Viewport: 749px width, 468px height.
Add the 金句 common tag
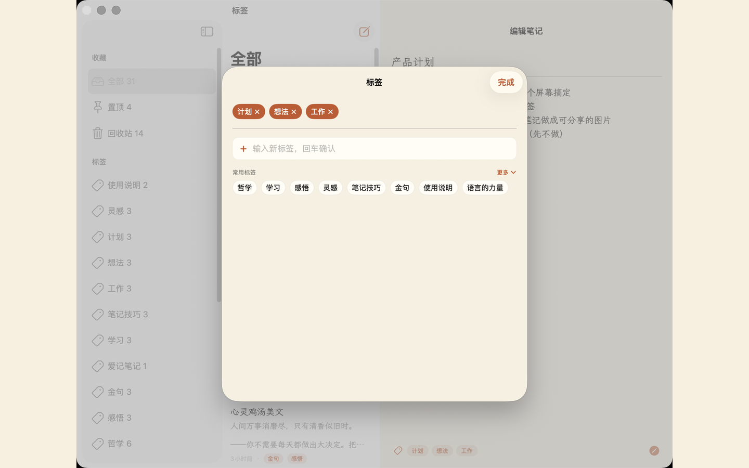[x=402, y=188]
